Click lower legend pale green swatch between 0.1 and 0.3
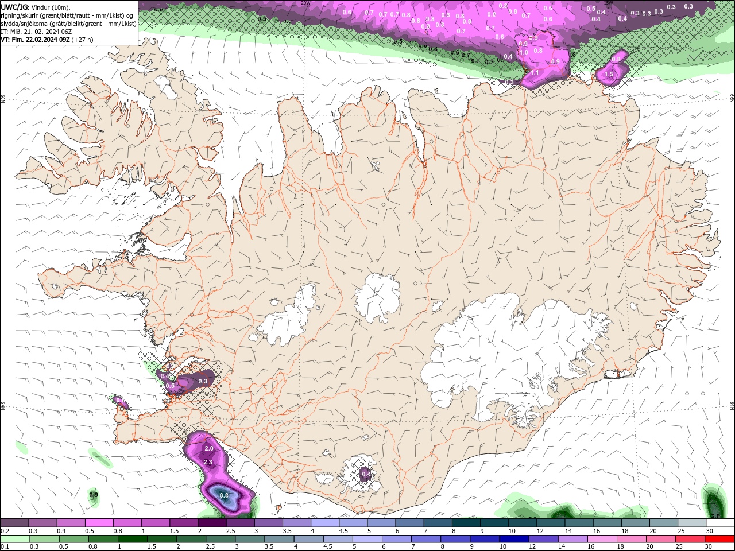735x551 pixels. coord(16,539)
